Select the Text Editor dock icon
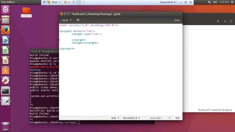The height and width of the screenshot is (132, 235). pyautogui.click(x=6, y=101)
